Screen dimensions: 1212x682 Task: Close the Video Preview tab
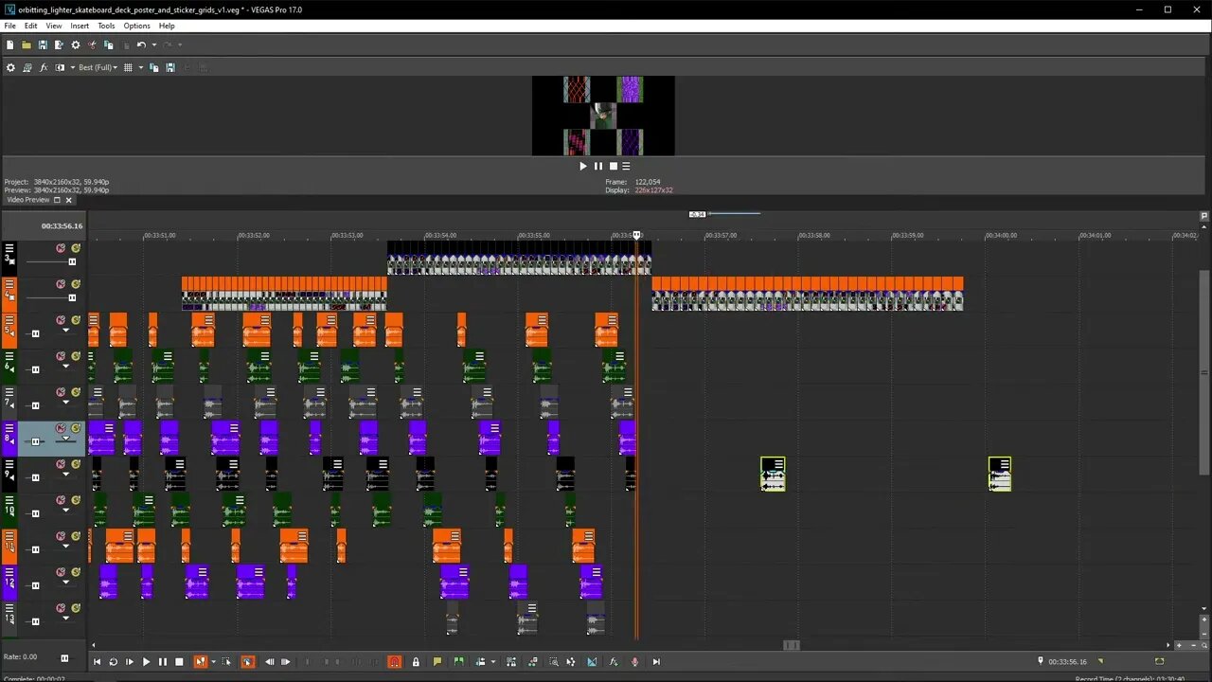(x=68, y=200)
